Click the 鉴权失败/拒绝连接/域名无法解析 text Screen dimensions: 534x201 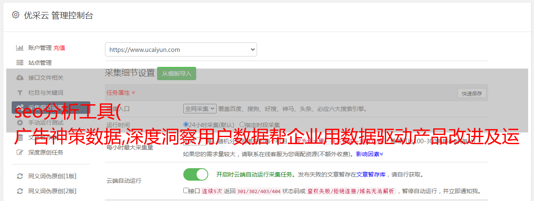[351, 191]
